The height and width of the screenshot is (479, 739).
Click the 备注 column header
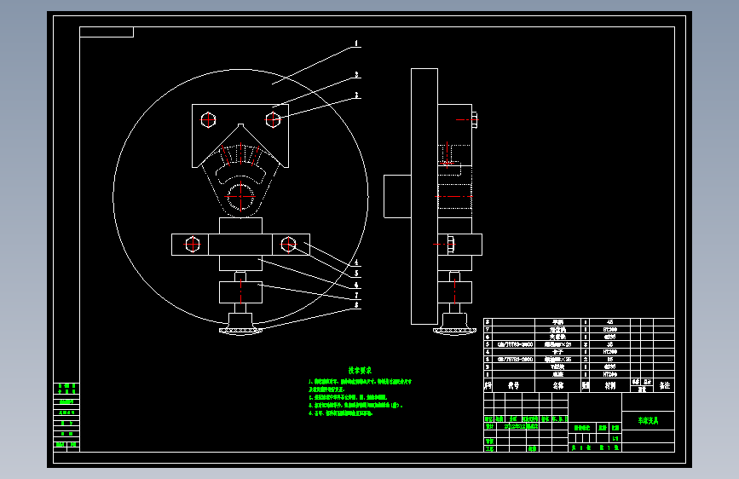coord(665,385)
